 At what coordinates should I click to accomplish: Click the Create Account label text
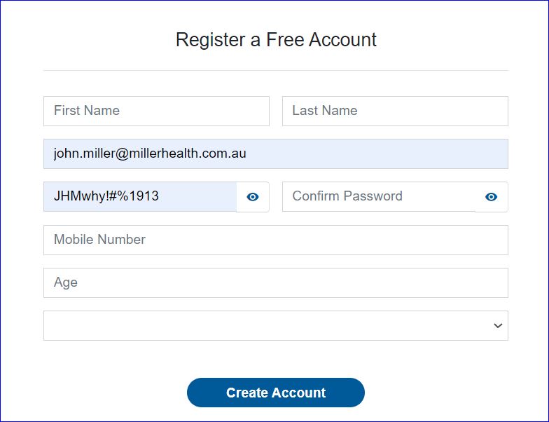click(x=276, y=393)
